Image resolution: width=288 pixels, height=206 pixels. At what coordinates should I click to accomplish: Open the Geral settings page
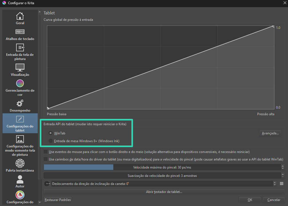click(x=20, y=18)
